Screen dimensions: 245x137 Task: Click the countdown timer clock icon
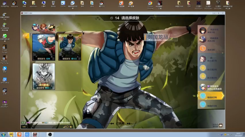coord(111,18)
